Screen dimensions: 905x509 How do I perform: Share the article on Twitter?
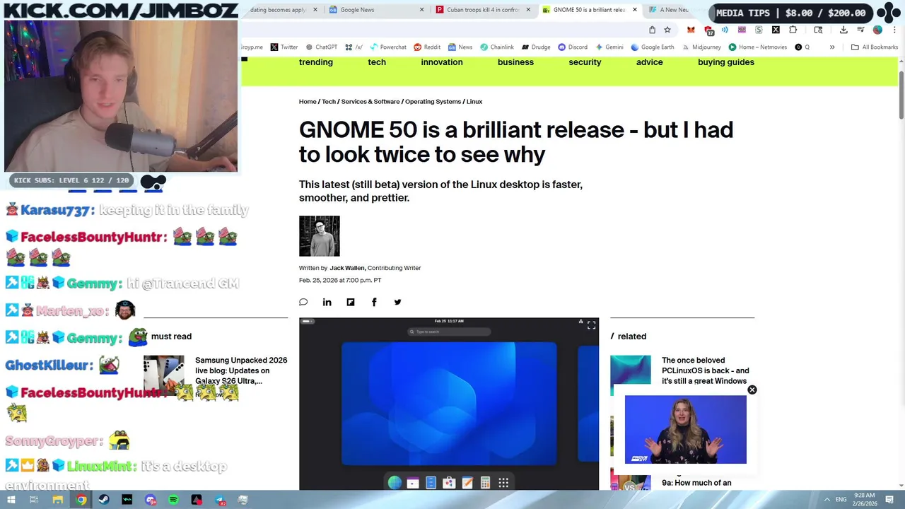click(397, 302)
